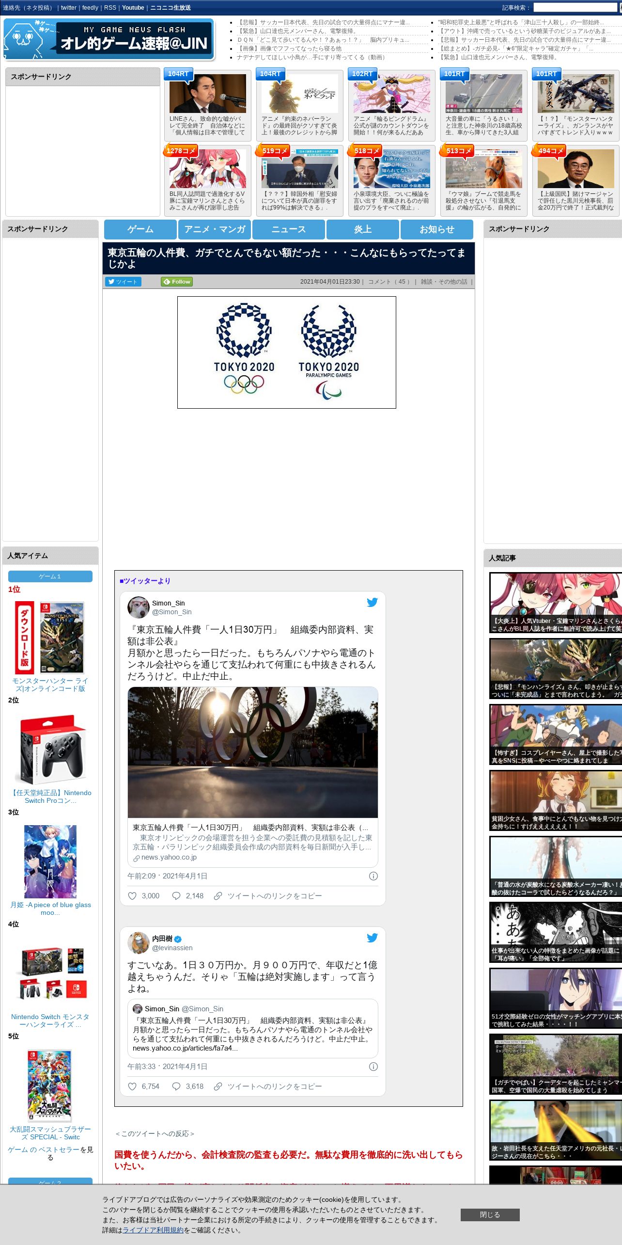
Task: Open popular article 【怖すぎ】コスプレイヤー
Action: click(556, 734)
